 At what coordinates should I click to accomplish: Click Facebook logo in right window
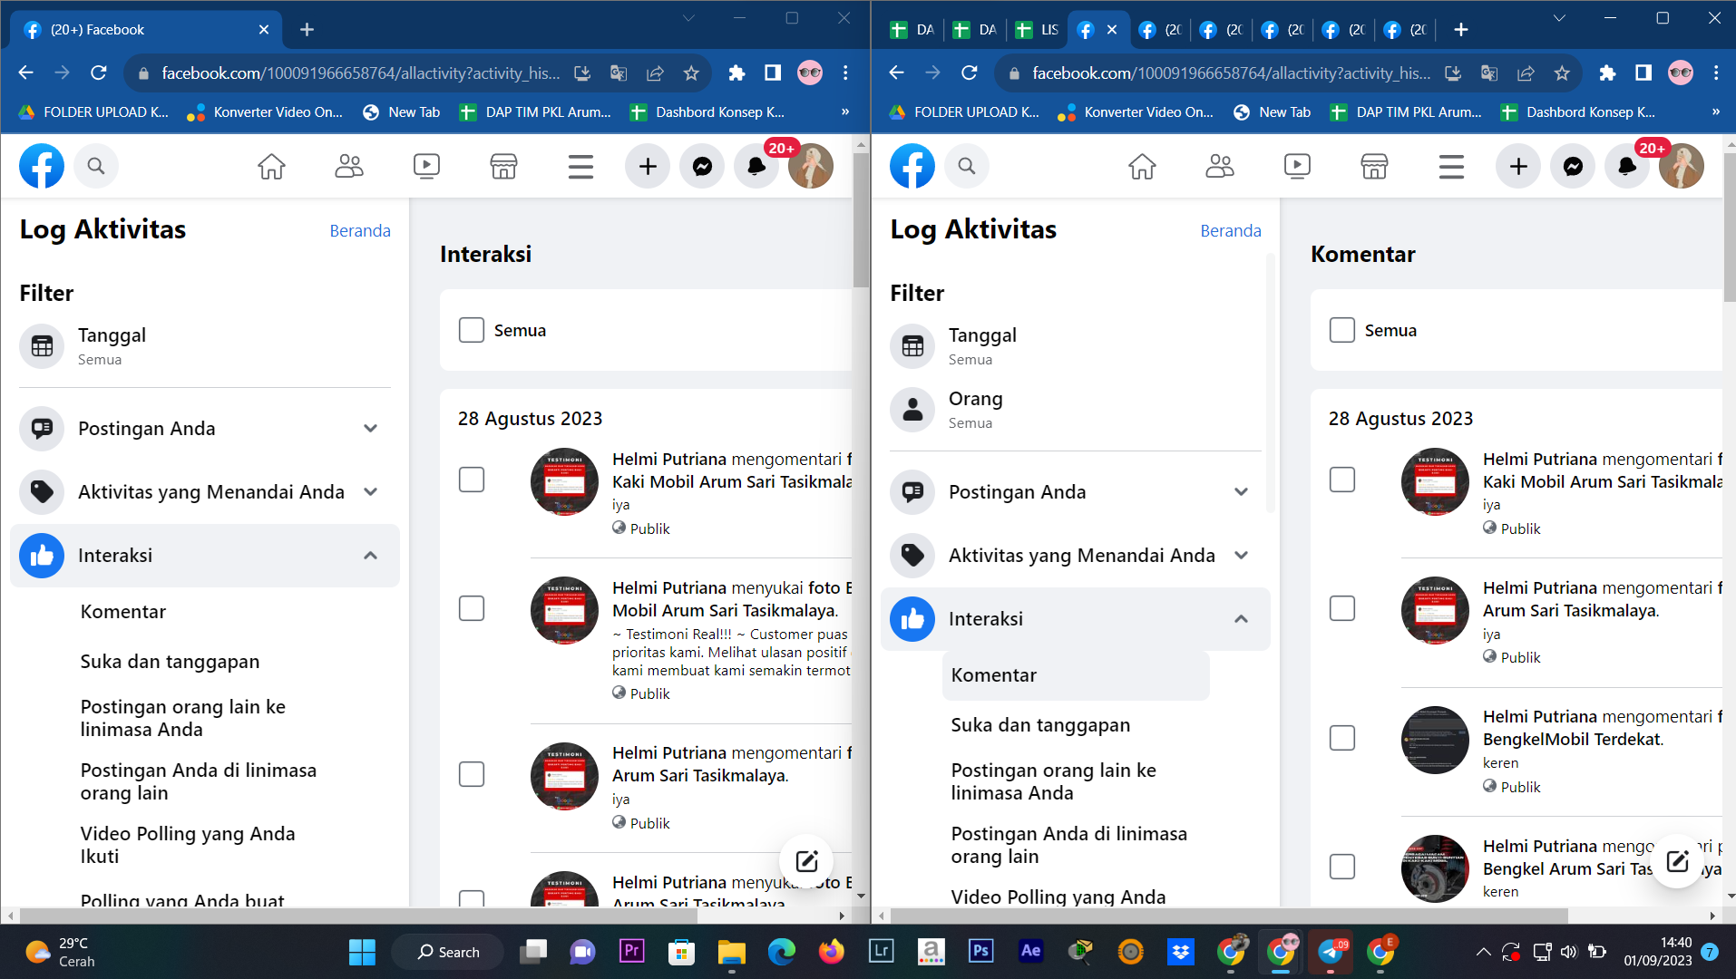point(912,167)
